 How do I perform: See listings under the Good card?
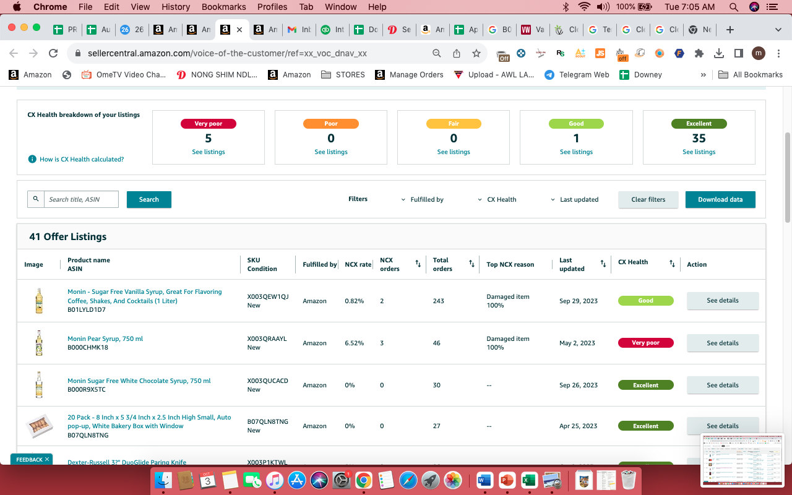(x=576, y=152)
